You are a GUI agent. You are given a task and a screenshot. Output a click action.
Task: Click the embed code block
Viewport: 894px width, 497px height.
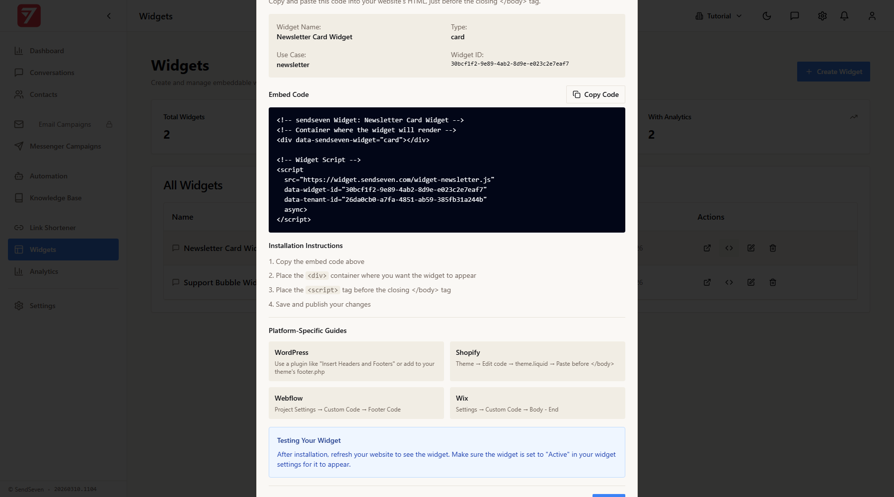(x=447, y=170)
